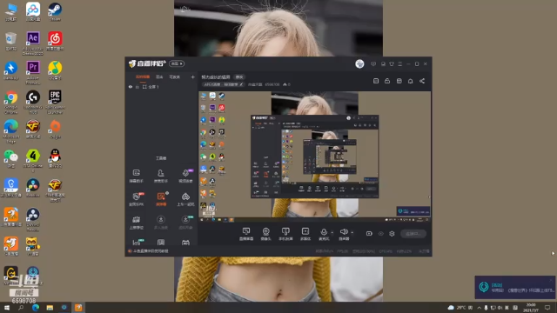This screenshot has height=313, width=557.
Task: Open the taskbar clock and date
Action: coord(531,308)
